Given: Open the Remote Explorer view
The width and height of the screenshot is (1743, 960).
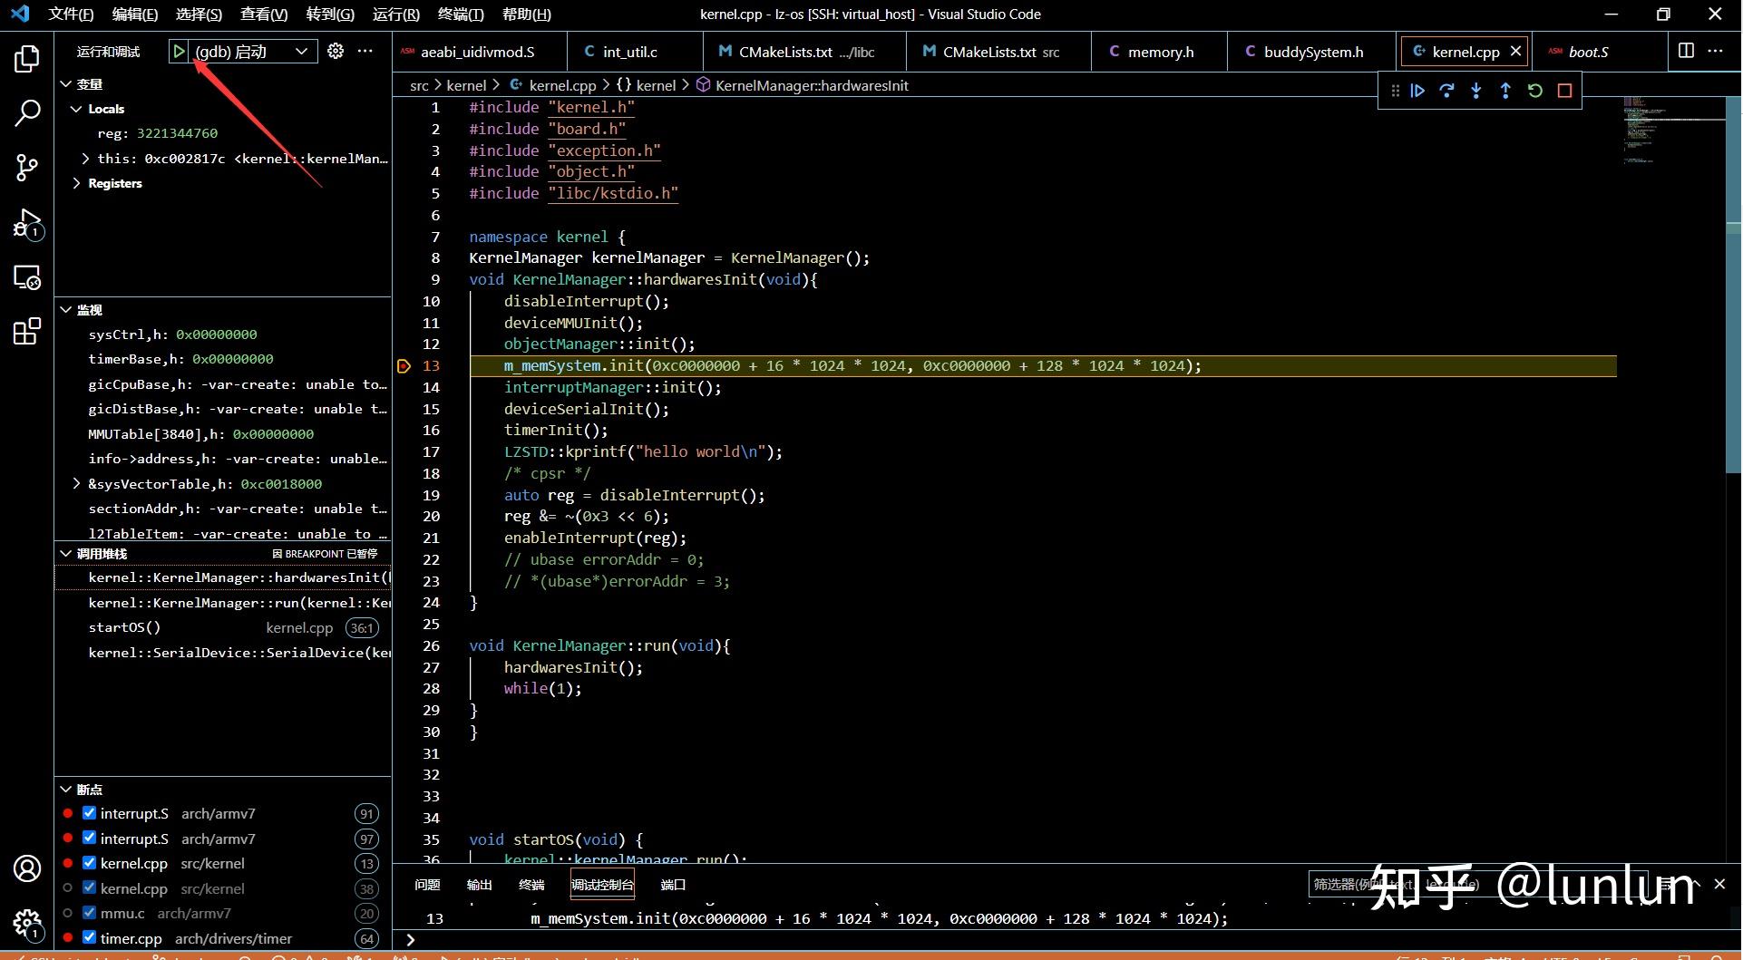Looking at the screenshot, I should click(x=27, y=277).
